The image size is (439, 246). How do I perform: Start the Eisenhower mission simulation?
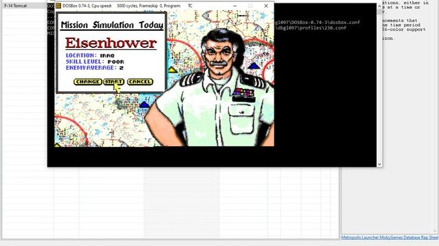tap(114, 82)
